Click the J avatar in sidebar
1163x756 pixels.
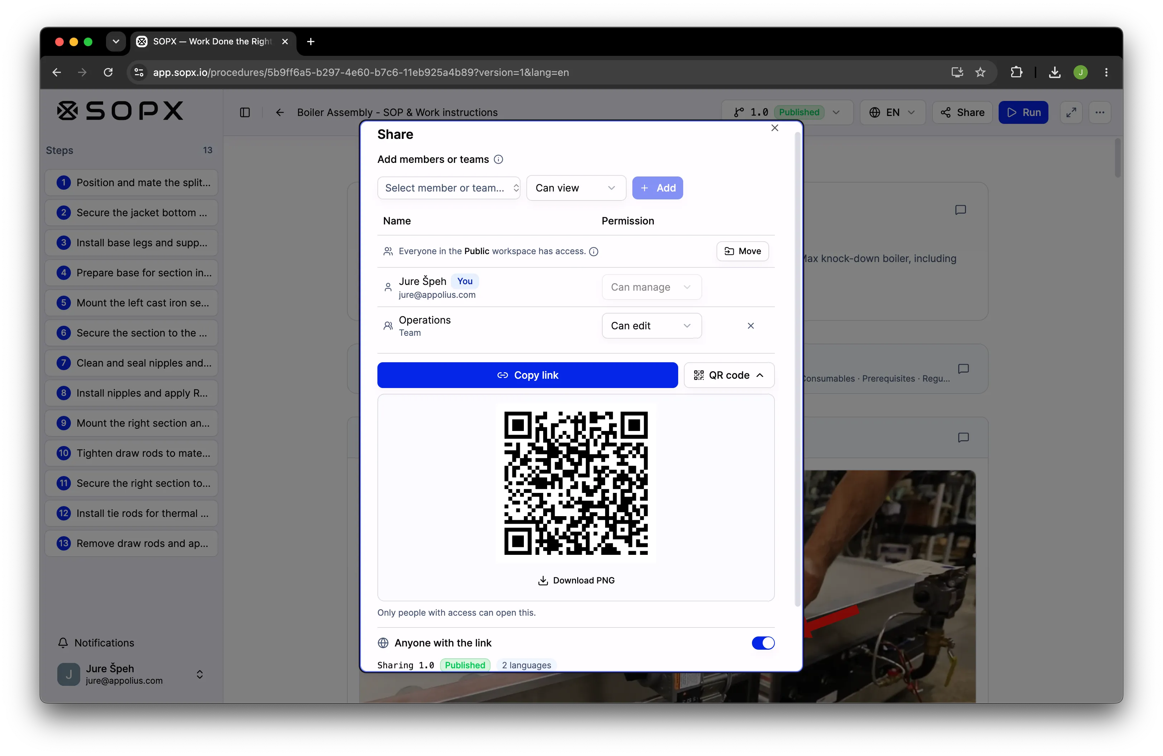pyautogui.click(x=68, y=674)
